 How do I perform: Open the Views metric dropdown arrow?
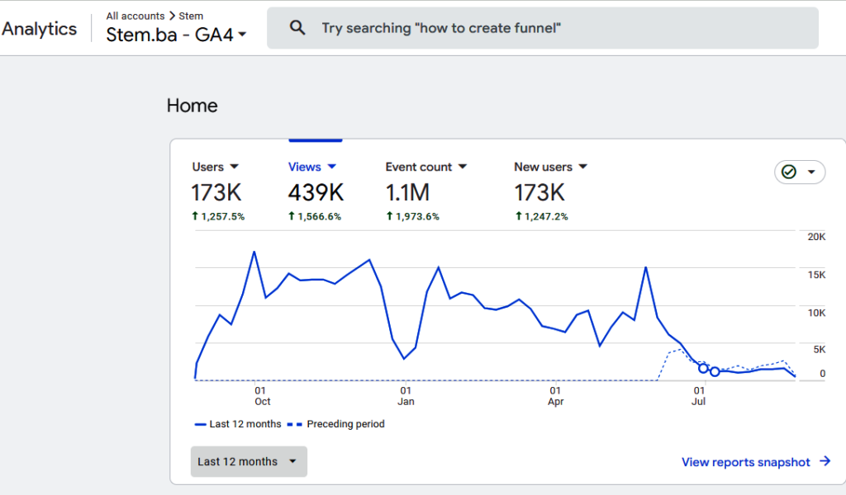coord(332,167)
